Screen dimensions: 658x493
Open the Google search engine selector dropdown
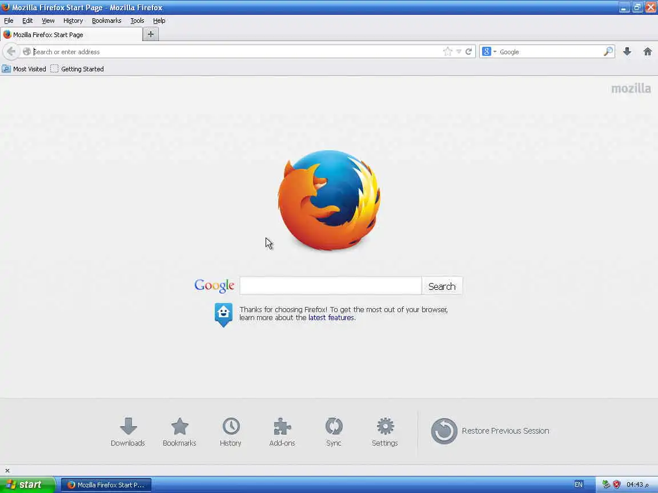pyautogui.click(x=489, y=51)
